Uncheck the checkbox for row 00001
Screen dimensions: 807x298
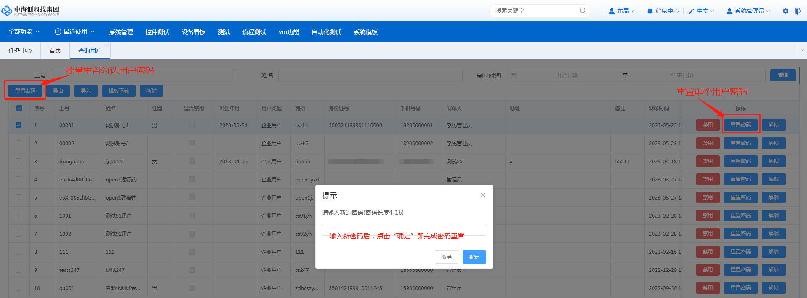[19, 125]
